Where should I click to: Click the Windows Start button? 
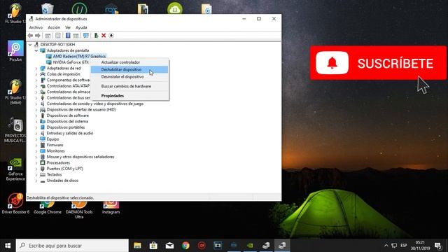point(8,246)
